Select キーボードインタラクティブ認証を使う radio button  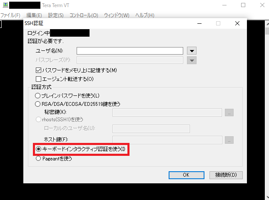coord(38,149)
